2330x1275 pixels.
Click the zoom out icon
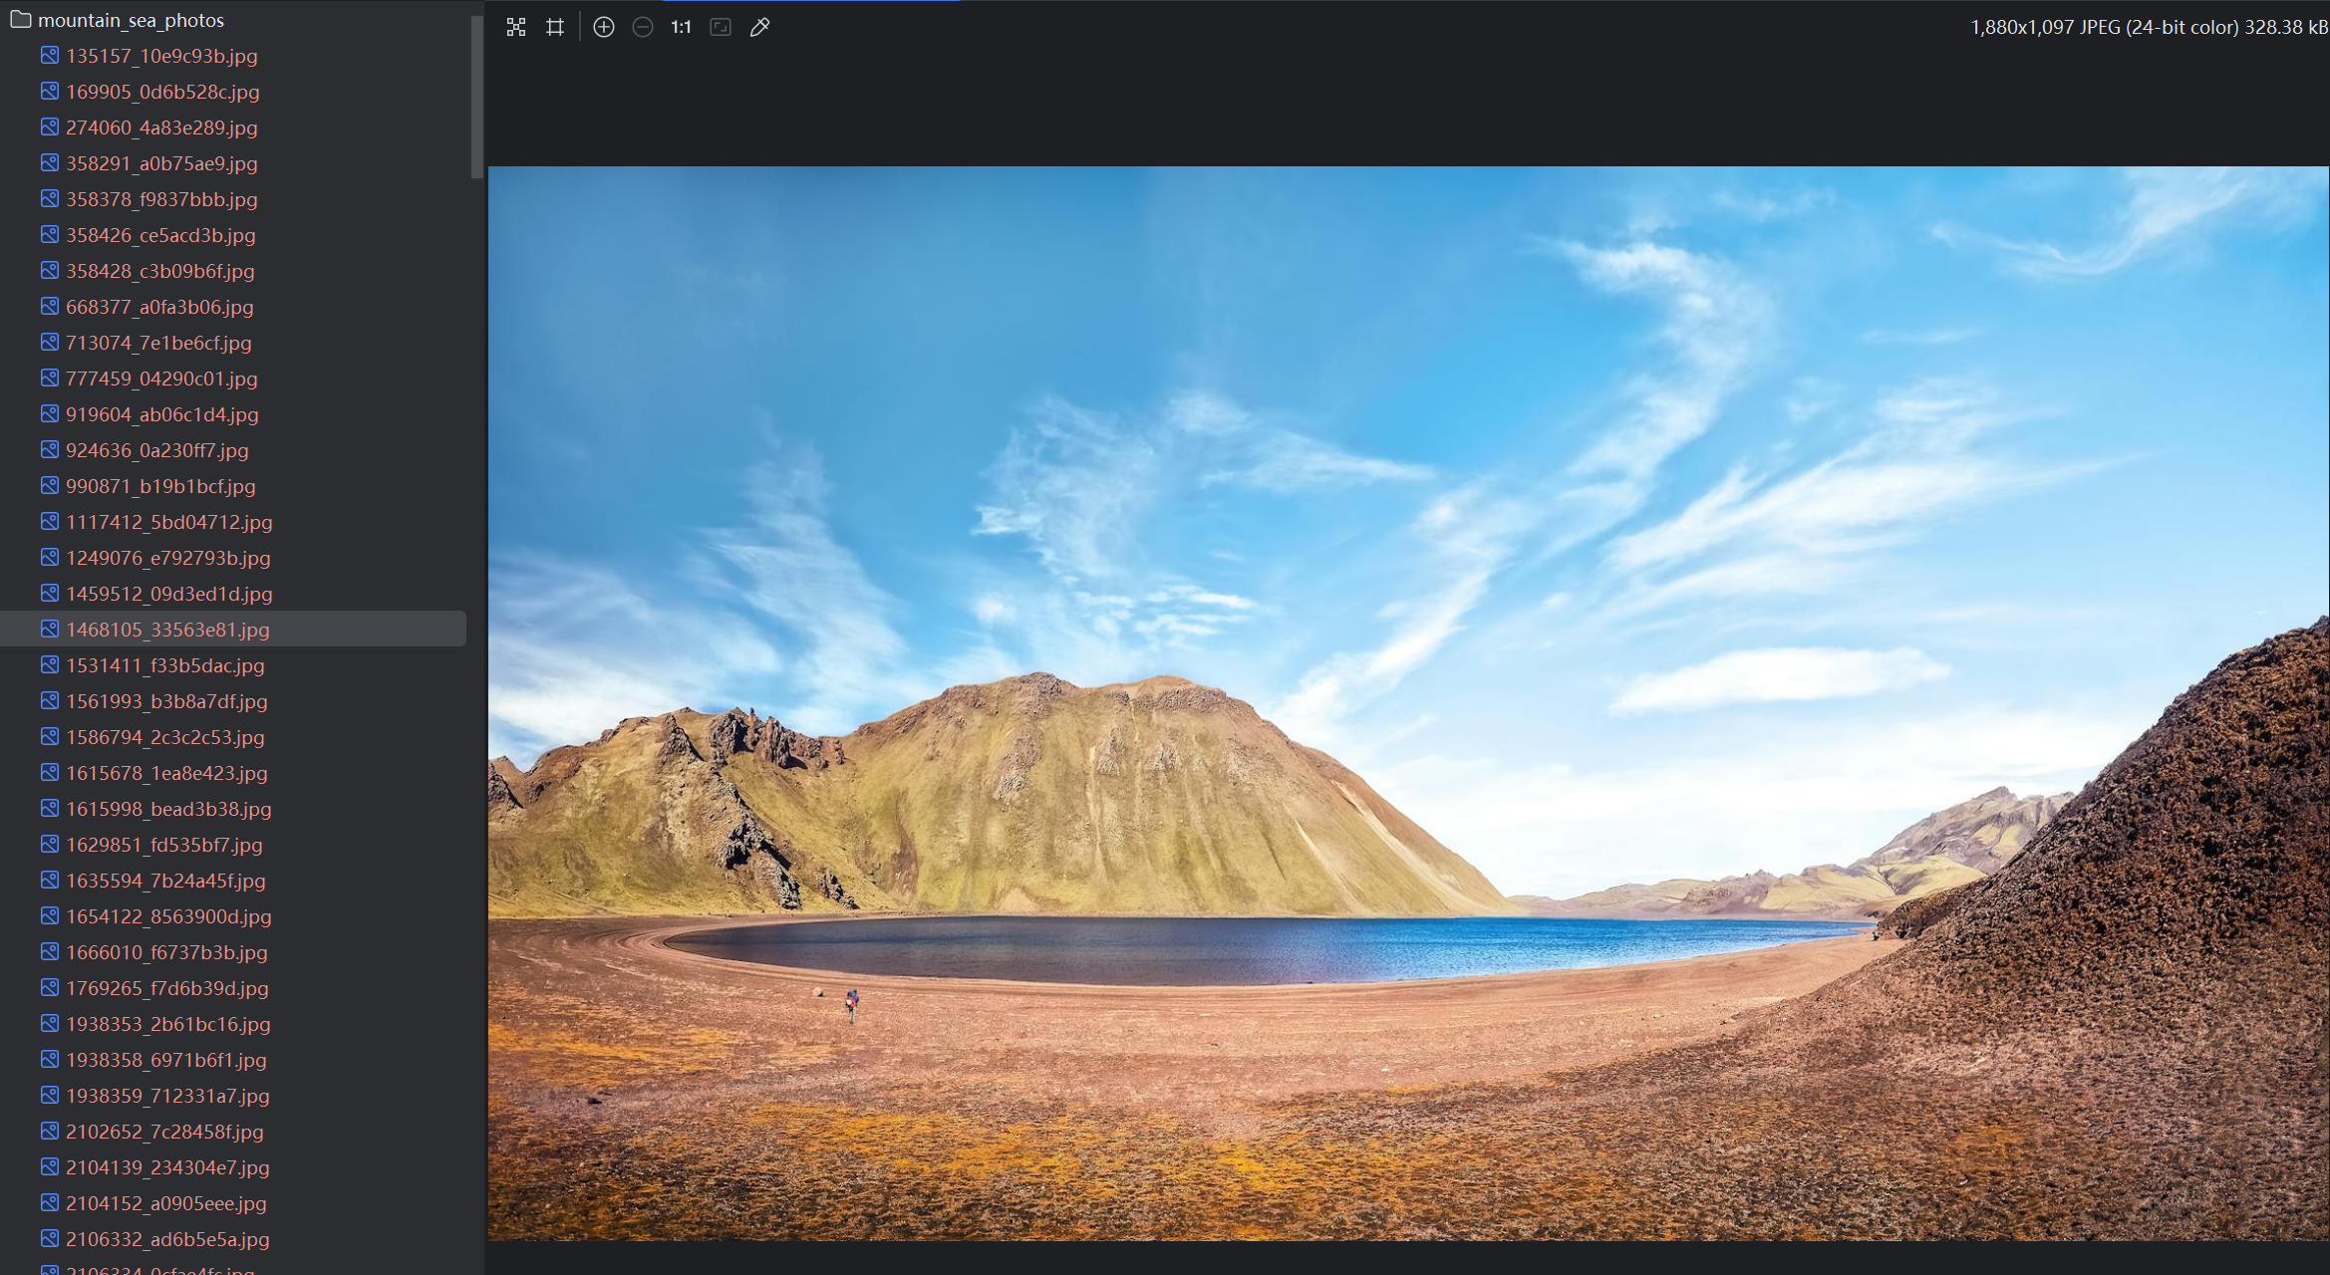coord(643,27)
